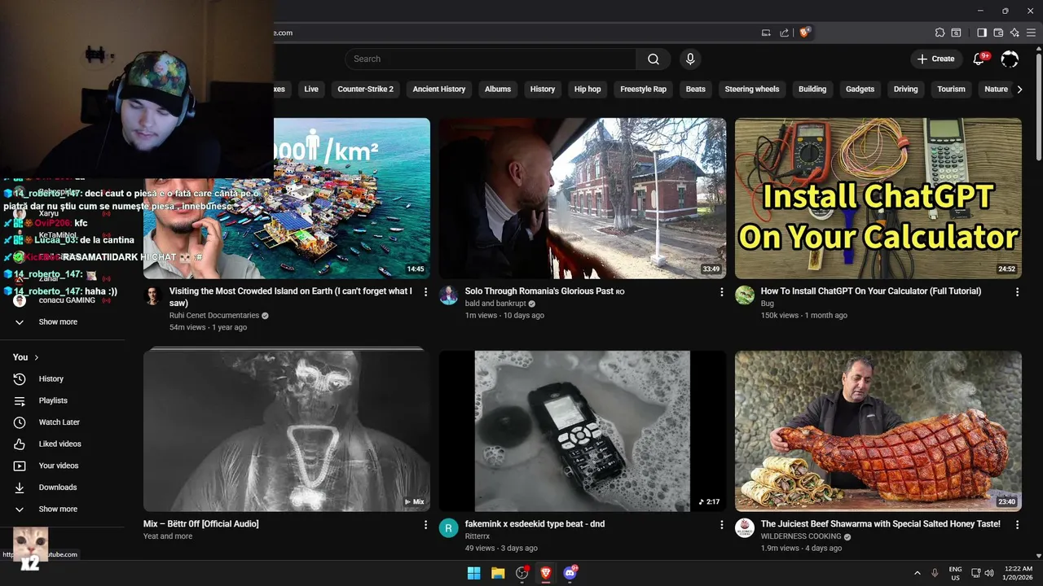Viewport: 1043px width, 586px height.
Task: Open the Brave Wallet icon
Action: point(998,33)
